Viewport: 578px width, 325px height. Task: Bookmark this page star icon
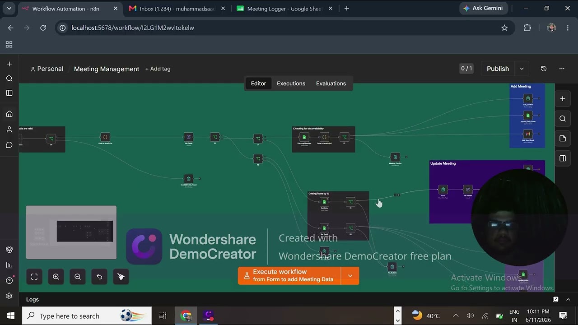pyautogui.click(x=504, y=28)
